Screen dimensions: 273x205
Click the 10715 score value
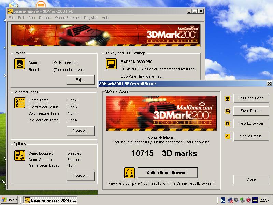[x=143, y=153]
